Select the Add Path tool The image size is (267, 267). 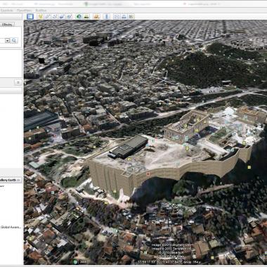pos(55,16)
